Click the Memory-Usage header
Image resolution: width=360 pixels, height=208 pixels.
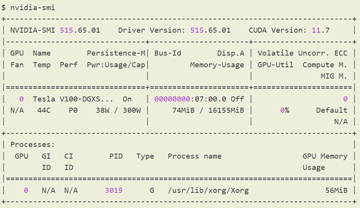point(217,65)
